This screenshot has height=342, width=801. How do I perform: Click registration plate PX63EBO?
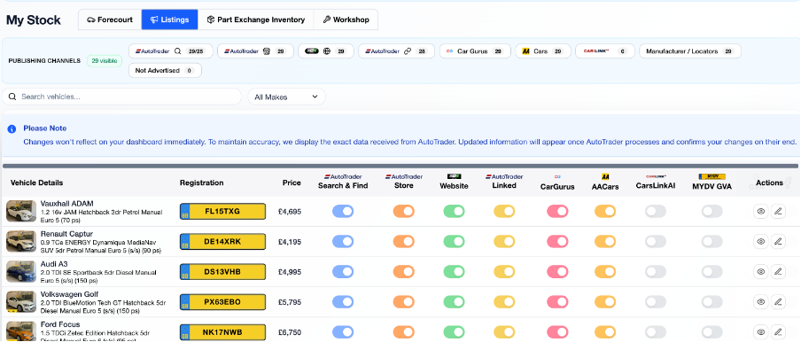[x=222, y=301]
